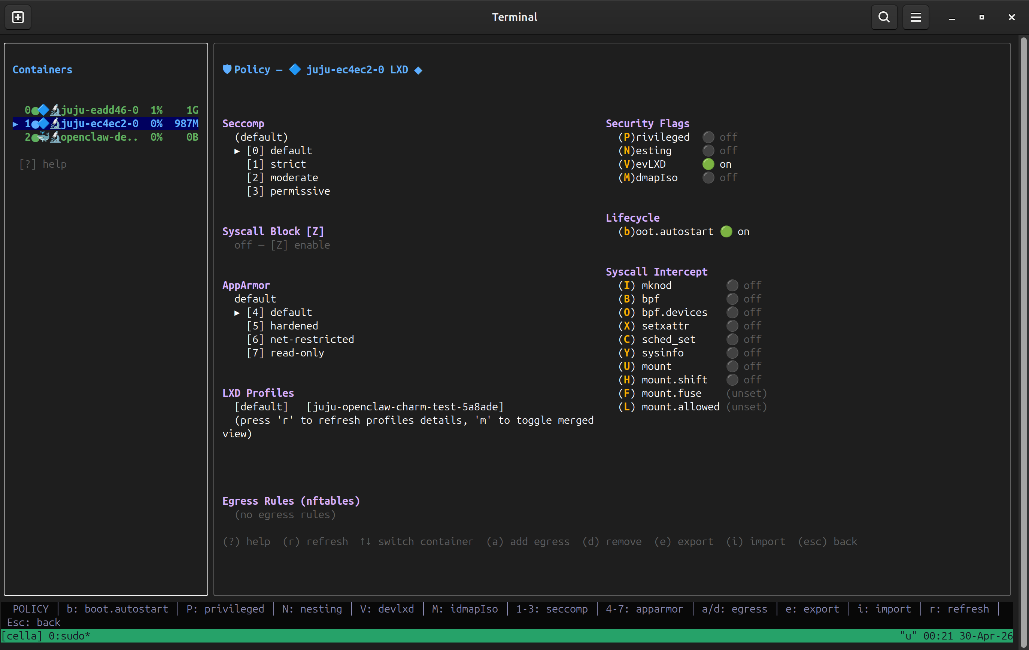Select container juju-eadd46-0
This screenshot has height=650, width=1029.
pos(106,110)
